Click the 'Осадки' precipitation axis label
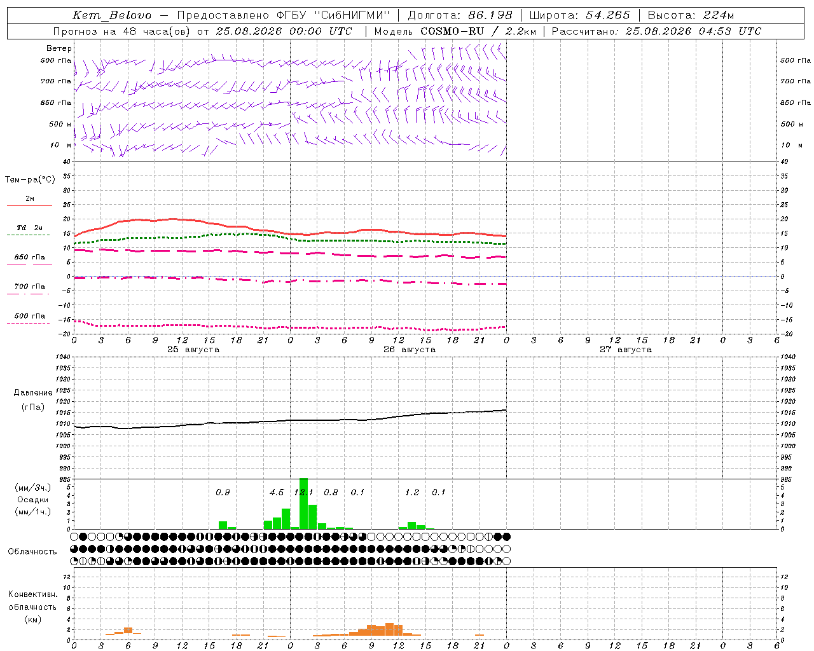 pos(32,500)
